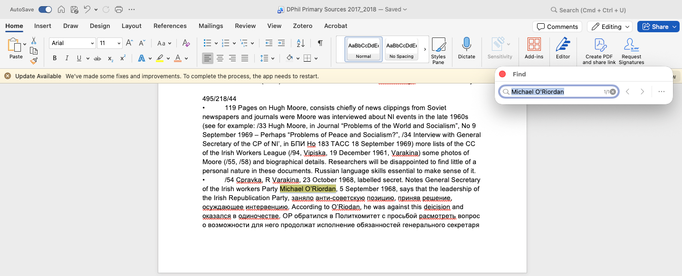Show paragraph marks with pilcrow icon
The height and width of the screenshot is (276, 682).
coord(320,43)
